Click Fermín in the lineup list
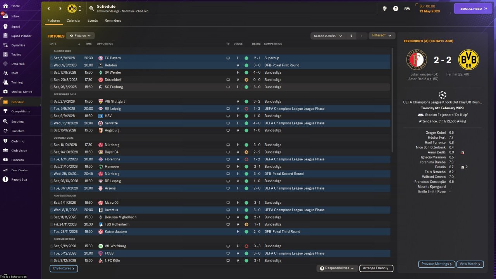The image size is (496, 279). [441, 167]
